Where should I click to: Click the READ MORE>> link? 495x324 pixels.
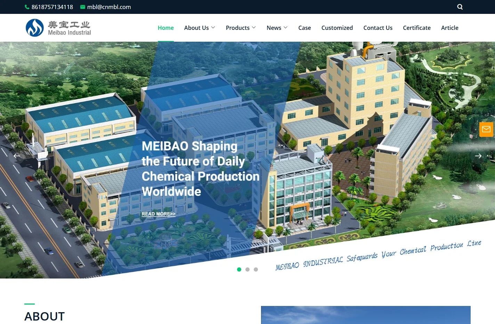(159, 214)
